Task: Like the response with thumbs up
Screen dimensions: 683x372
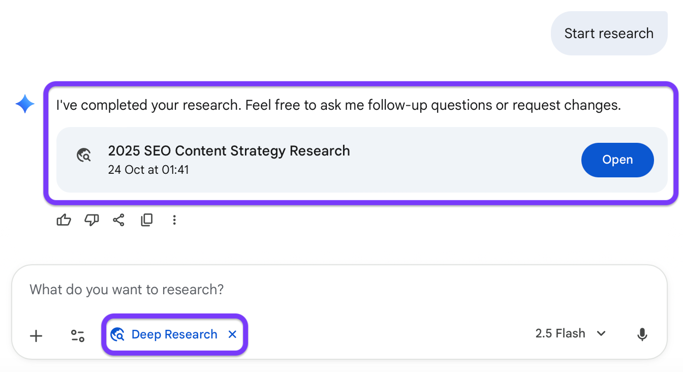Action: click(64, 220)
